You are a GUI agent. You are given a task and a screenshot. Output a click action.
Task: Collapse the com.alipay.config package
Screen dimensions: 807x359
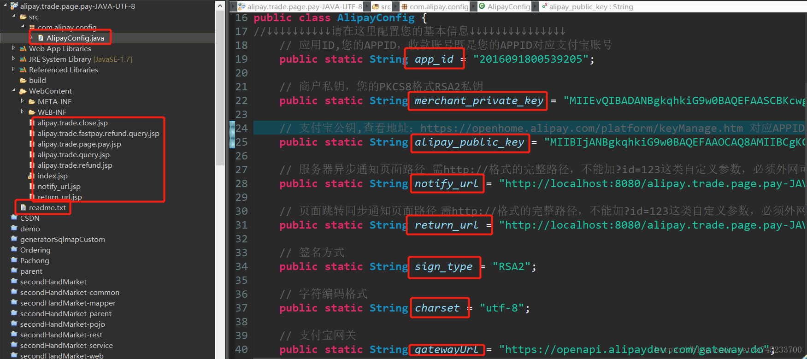tap(22, 26)
